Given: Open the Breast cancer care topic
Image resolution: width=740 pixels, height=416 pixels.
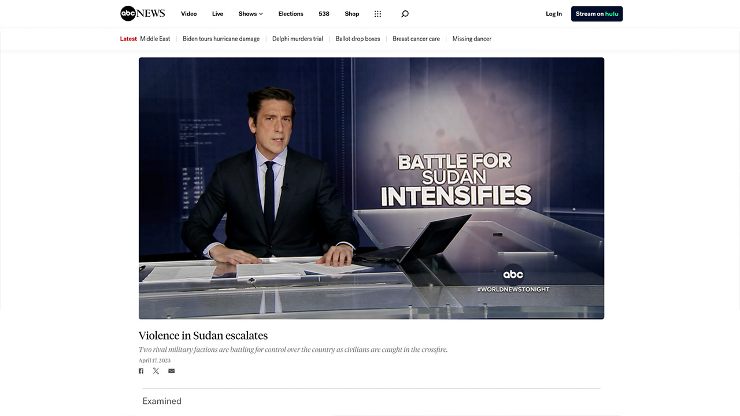Looking at the screenshot, I should [x=416, y=39].
